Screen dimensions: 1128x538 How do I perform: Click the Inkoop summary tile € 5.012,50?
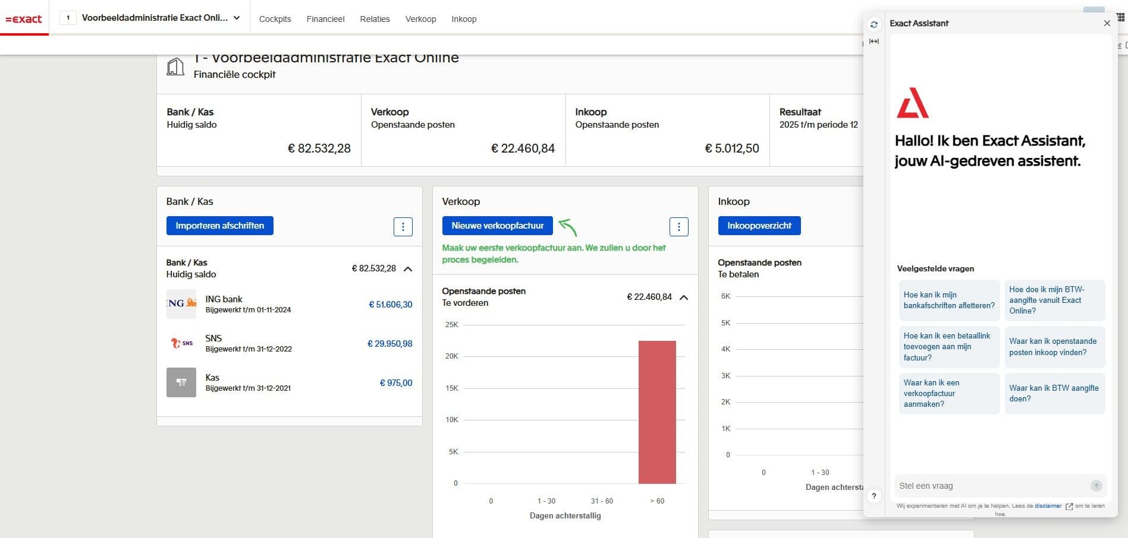point(667,130)
